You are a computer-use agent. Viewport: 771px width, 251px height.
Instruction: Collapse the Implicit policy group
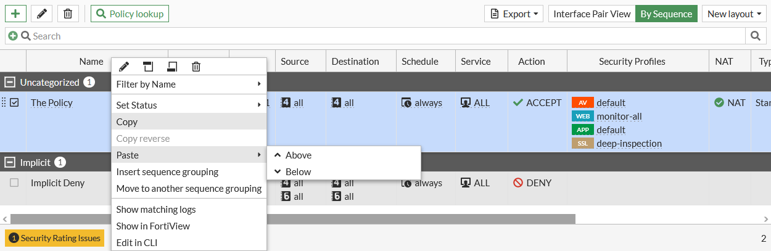click(10, 163)
